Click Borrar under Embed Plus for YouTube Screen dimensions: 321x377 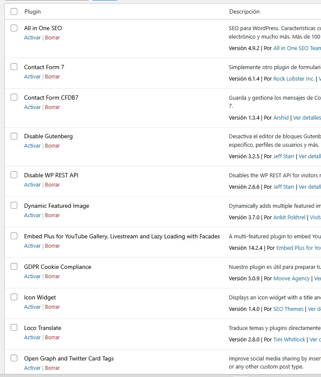52,246
